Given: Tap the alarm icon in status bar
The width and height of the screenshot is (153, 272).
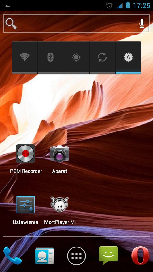Looking at the screenshot, I should click(109, 5).
